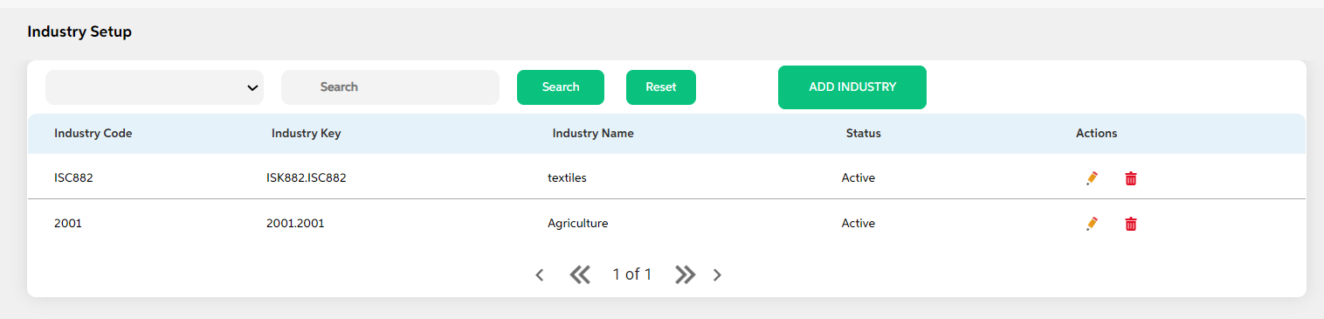Sort by Industry Code column header
The width and height of the screenshot is (1324, 319).
pos(93,134)
